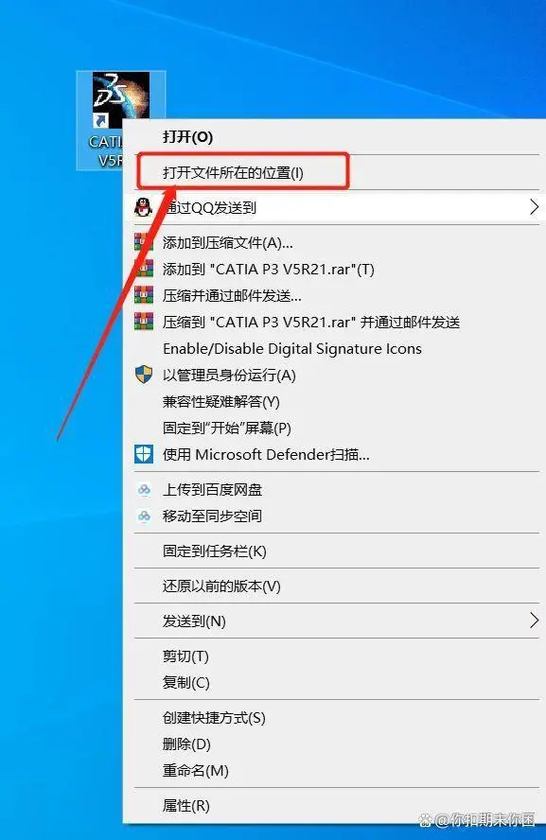Open 属性(R) at the menu bottom
The image size is (546, 840).
pyautogui.click(x=185, y=805)
